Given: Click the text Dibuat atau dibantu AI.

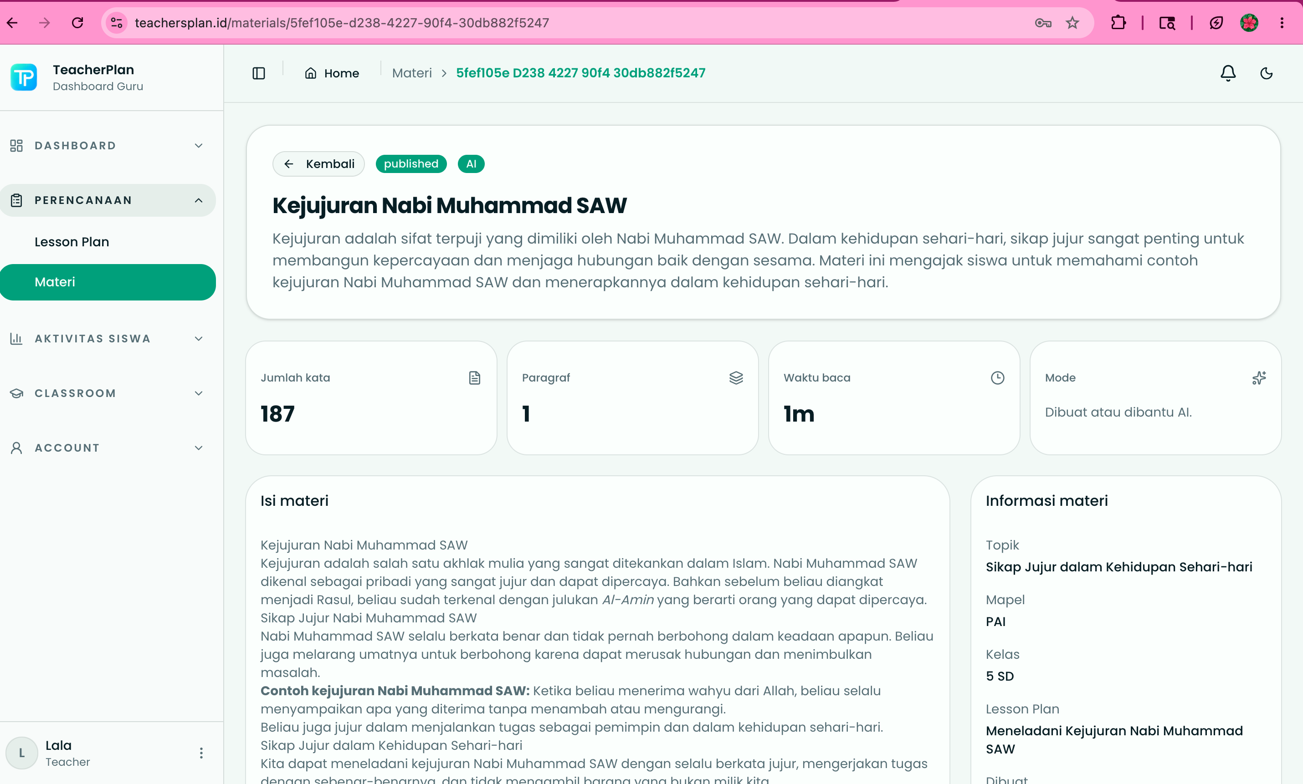Looking at the screenshot, I should [x=1118, y=412].
